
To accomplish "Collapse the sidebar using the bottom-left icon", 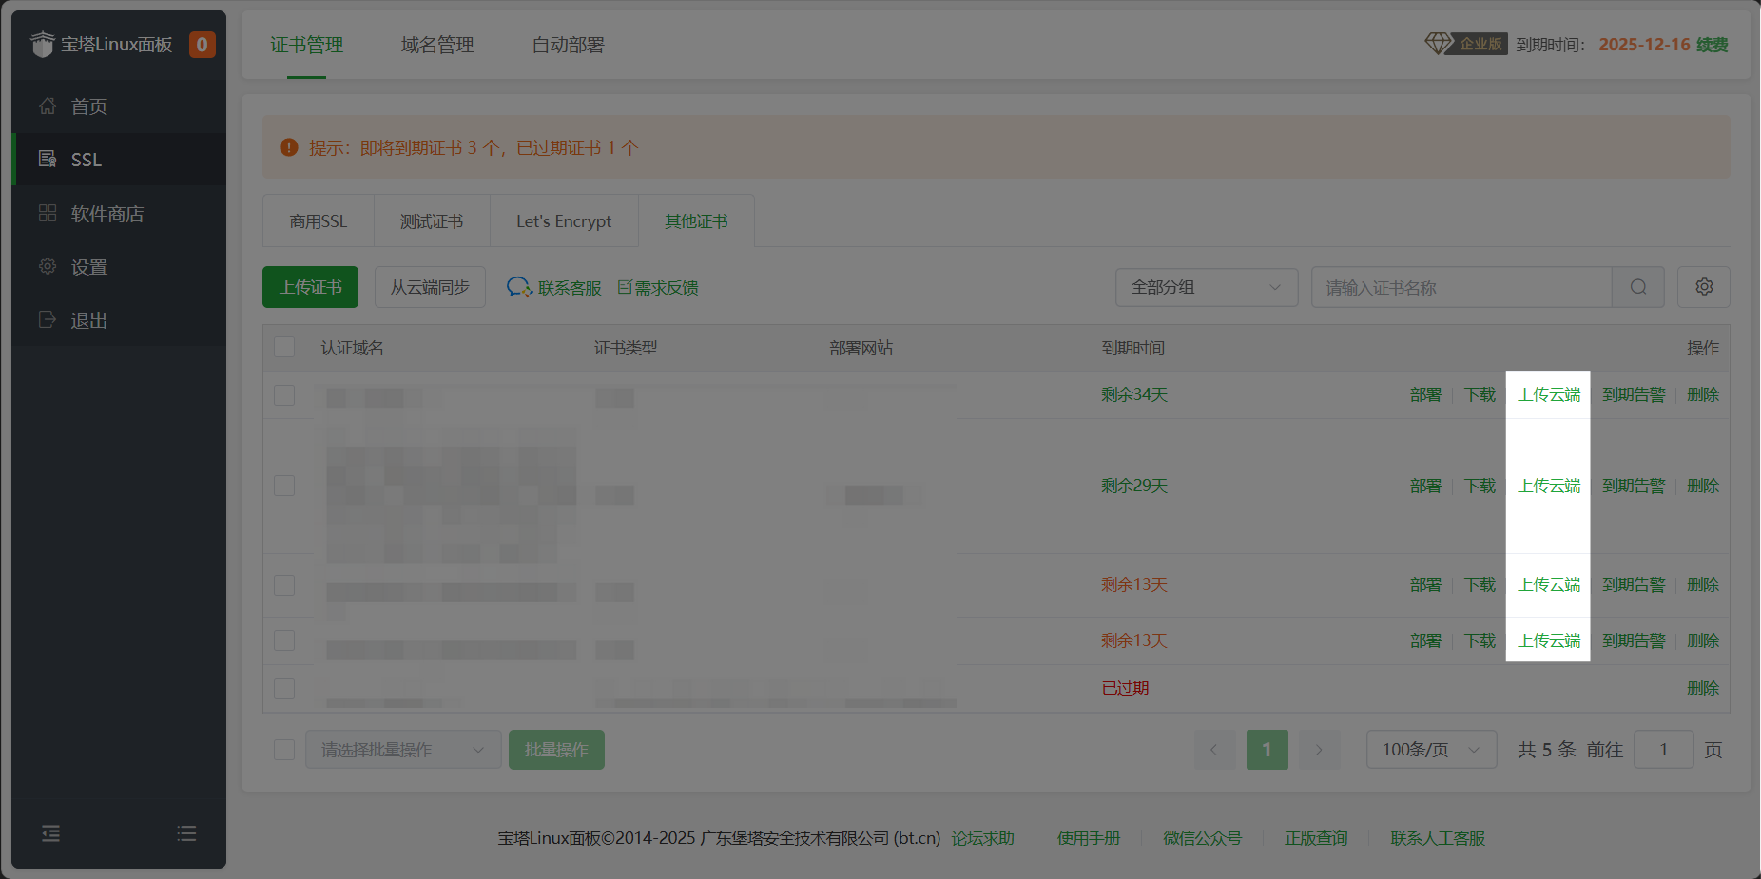I will [50, 833].
